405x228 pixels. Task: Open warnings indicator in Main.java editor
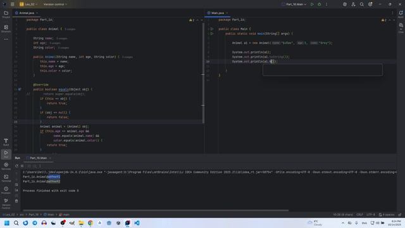(x=384, y=20)
